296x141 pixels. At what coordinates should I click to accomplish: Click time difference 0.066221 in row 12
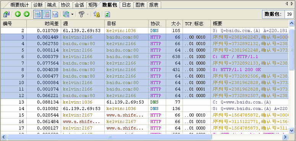[48, 96]
